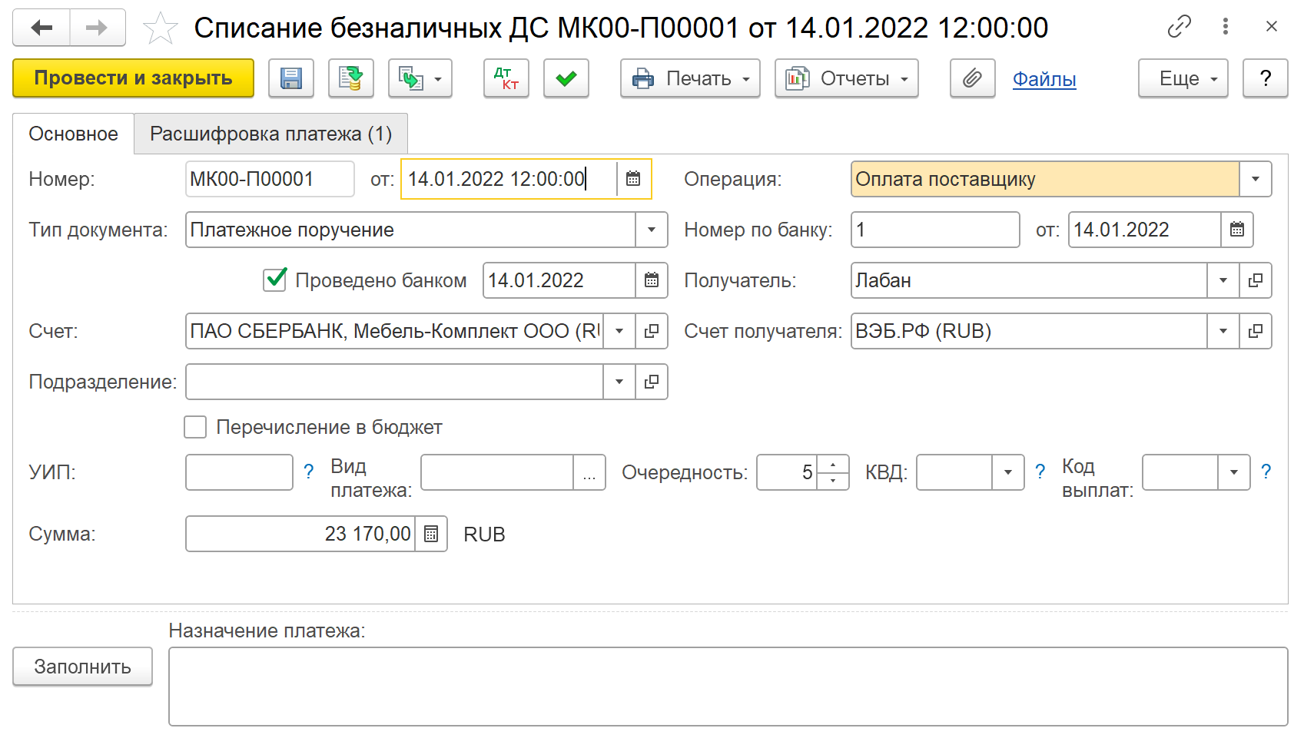The height and width of the screenshot is (738, 1304).
Task: Click the green checkmark toolbar icon
Action: (x=566, y=78)
